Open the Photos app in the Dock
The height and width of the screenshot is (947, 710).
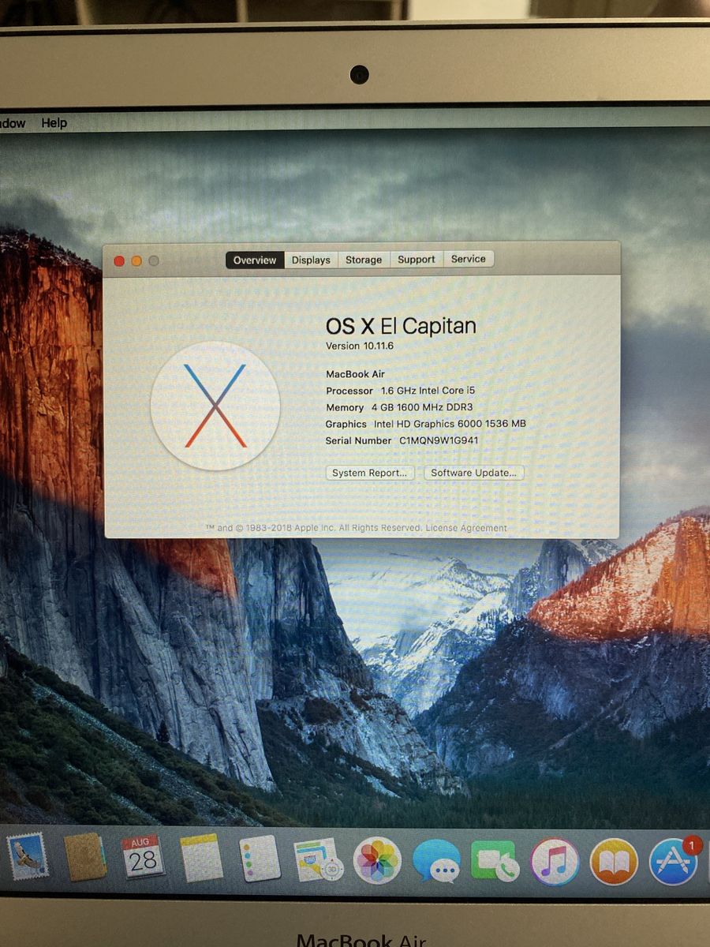(377, 860)
